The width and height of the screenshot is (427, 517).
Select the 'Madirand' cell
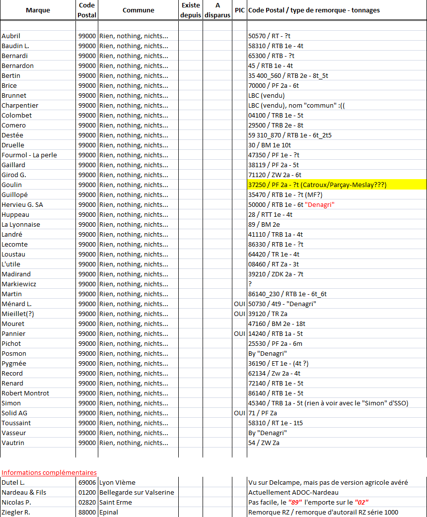38,274
